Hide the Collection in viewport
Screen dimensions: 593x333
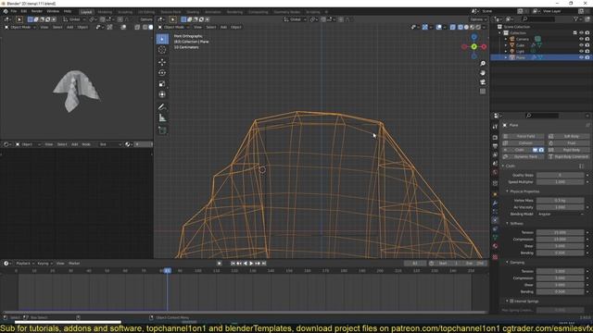pyautogui.click(x=581, y=33)
